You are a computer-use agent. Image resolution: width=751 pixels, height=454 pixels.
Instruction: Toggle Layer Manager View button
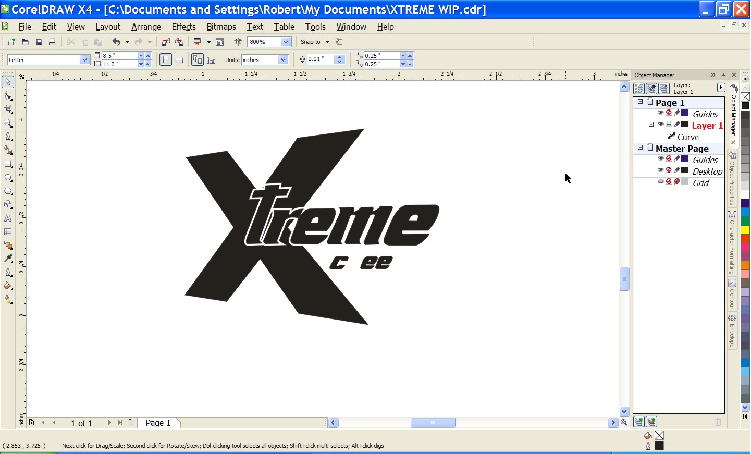[664, 88]
